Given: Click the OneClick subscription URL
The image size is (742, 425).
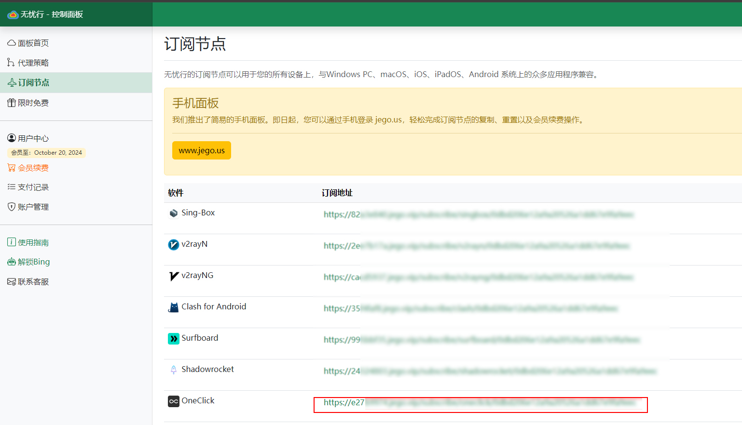Looking at the screenshot, I should [x=480, y=402].
